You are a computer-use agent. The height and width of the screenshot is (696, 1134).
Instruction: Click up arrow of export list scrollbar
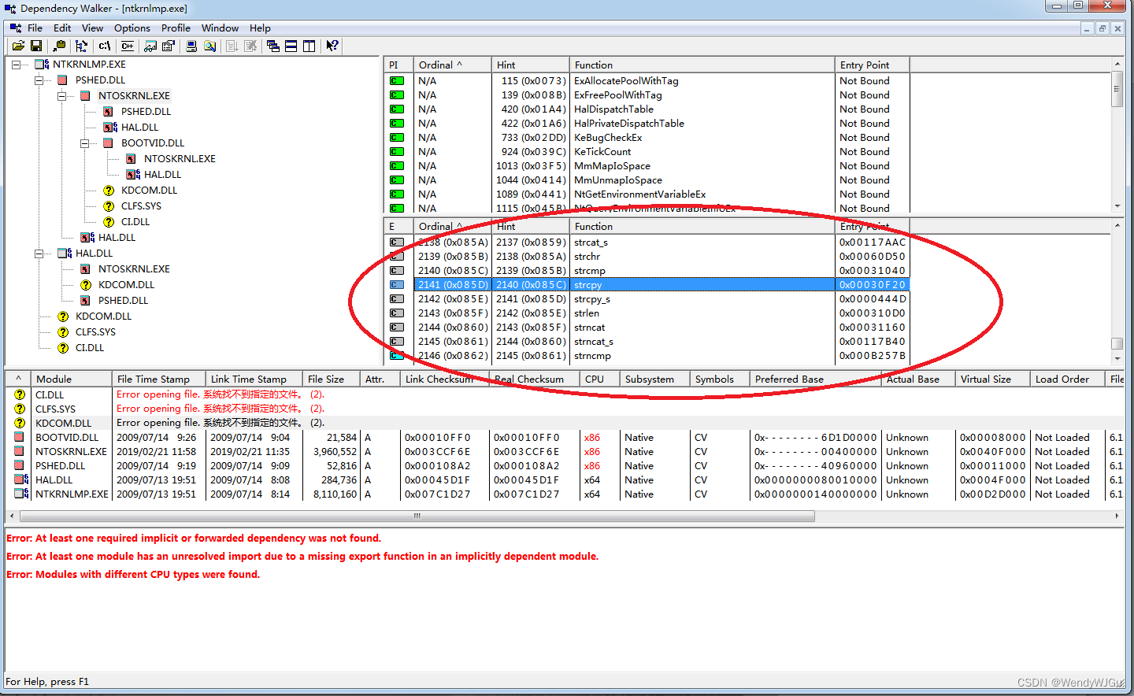coord(1117,226)
